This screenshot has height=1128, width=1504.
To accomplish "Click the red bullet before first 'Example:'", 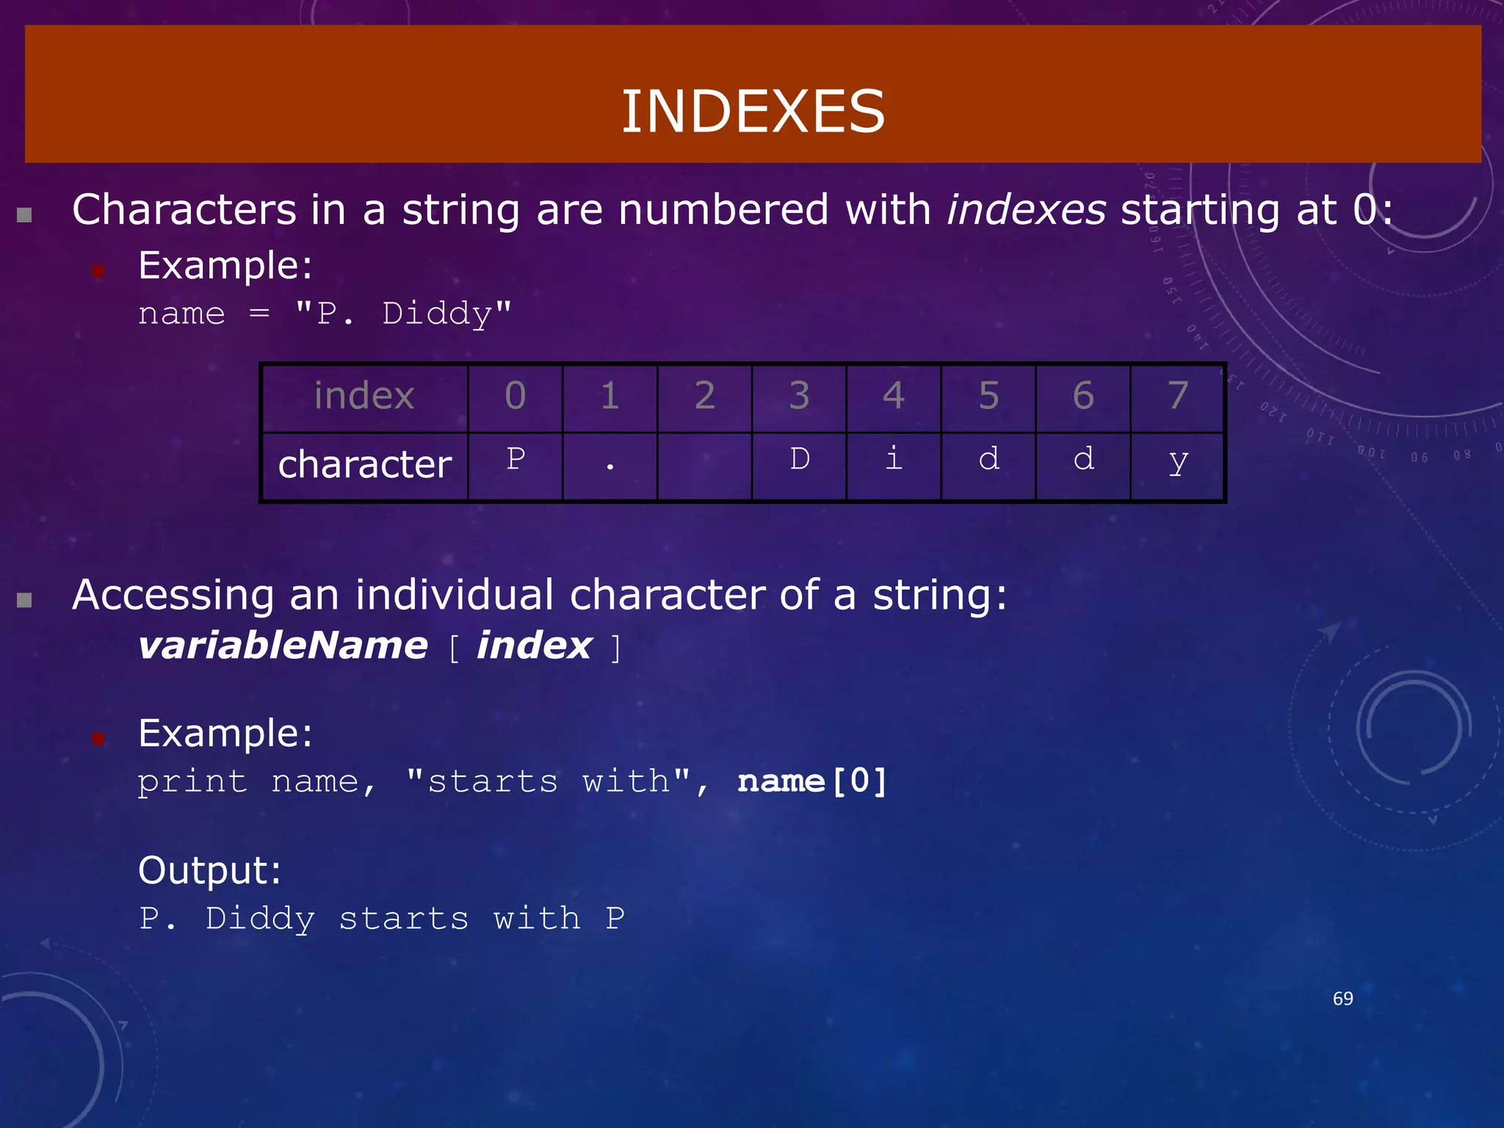I will coord(98,271).
